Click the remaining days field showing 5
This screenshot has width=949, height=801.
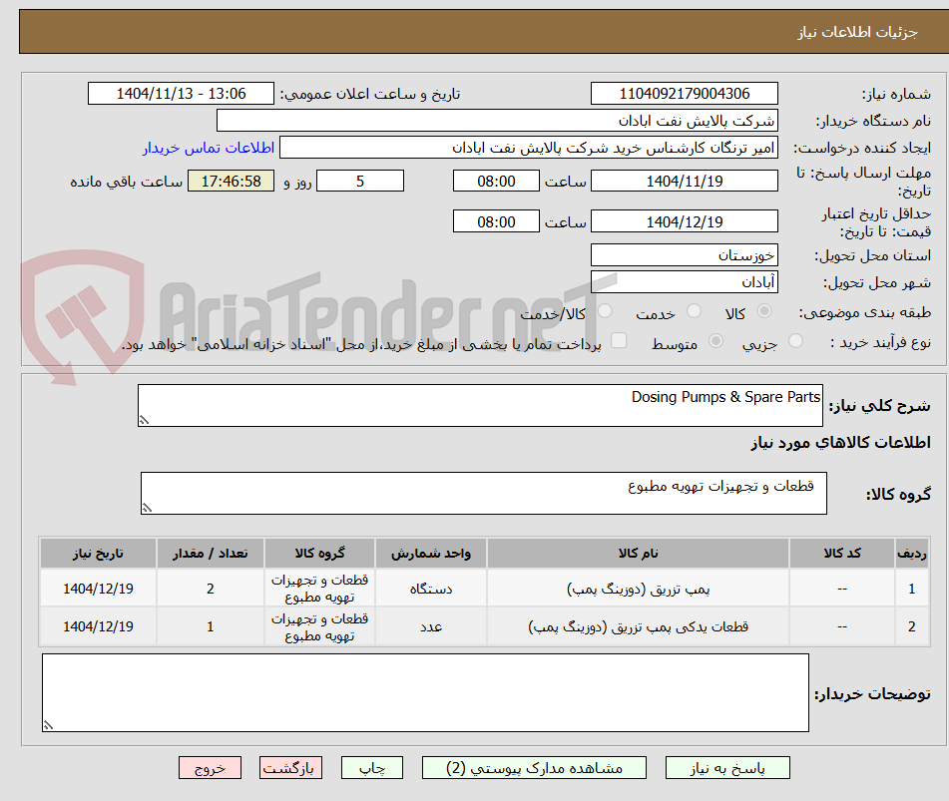coord(360,181)
